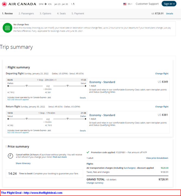The width and height of the screenshot is (181, 196).
Task: Click the passenger count person icon
Action: tap(73, 4)
